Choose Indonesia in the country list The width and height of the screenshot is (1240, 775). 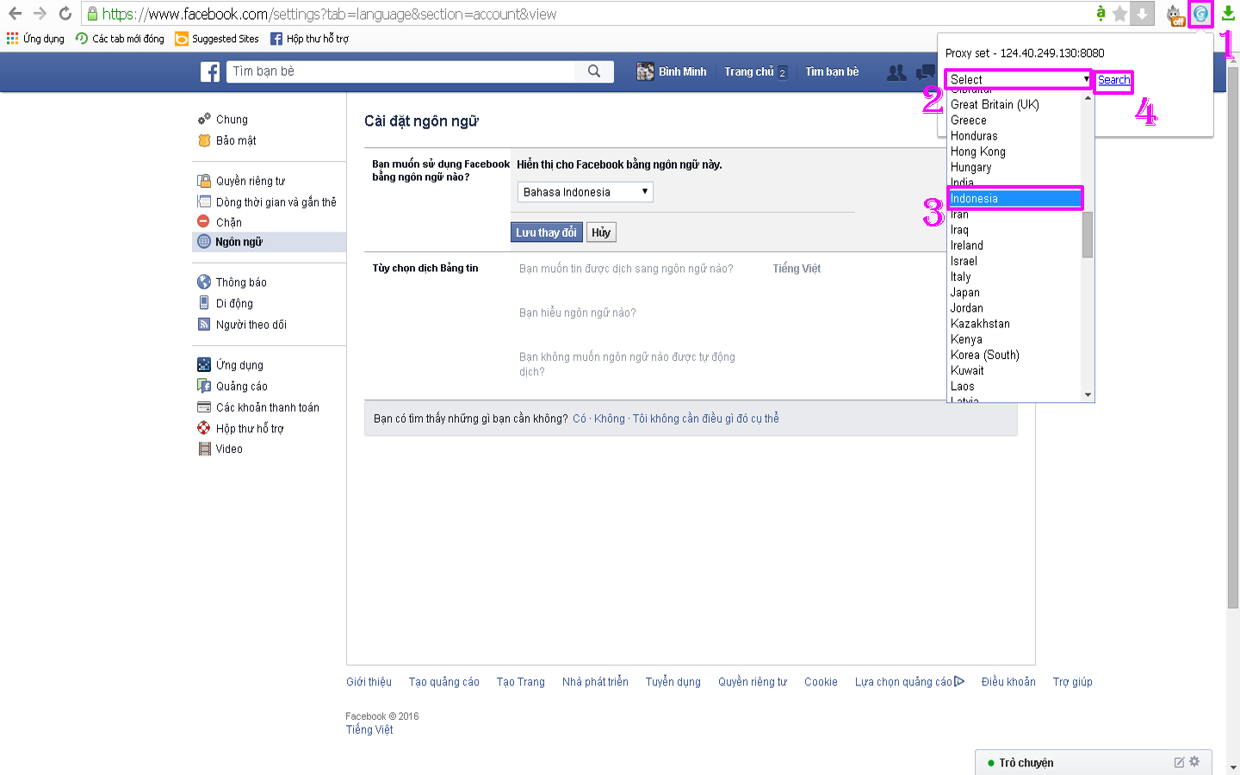pyautogui.click(x=1014, y=198)
